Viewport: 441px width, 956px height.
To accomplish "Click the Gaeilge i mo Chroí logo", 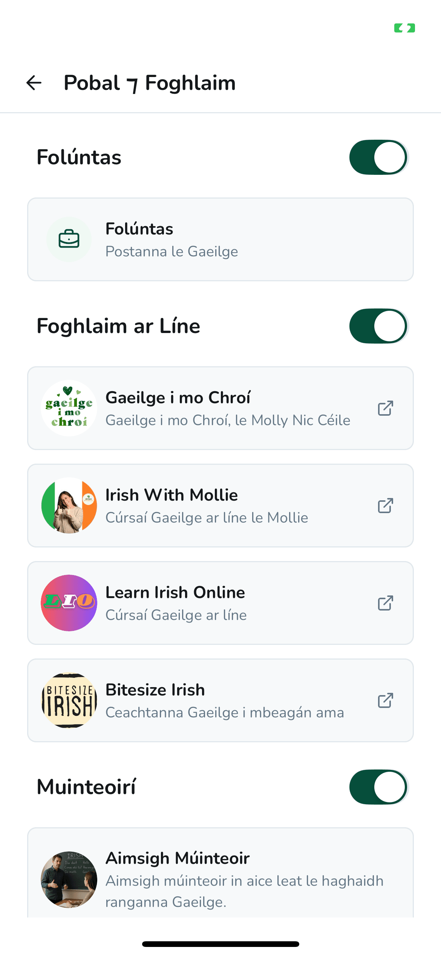I will pyautogui.click(x=69, y=408).
